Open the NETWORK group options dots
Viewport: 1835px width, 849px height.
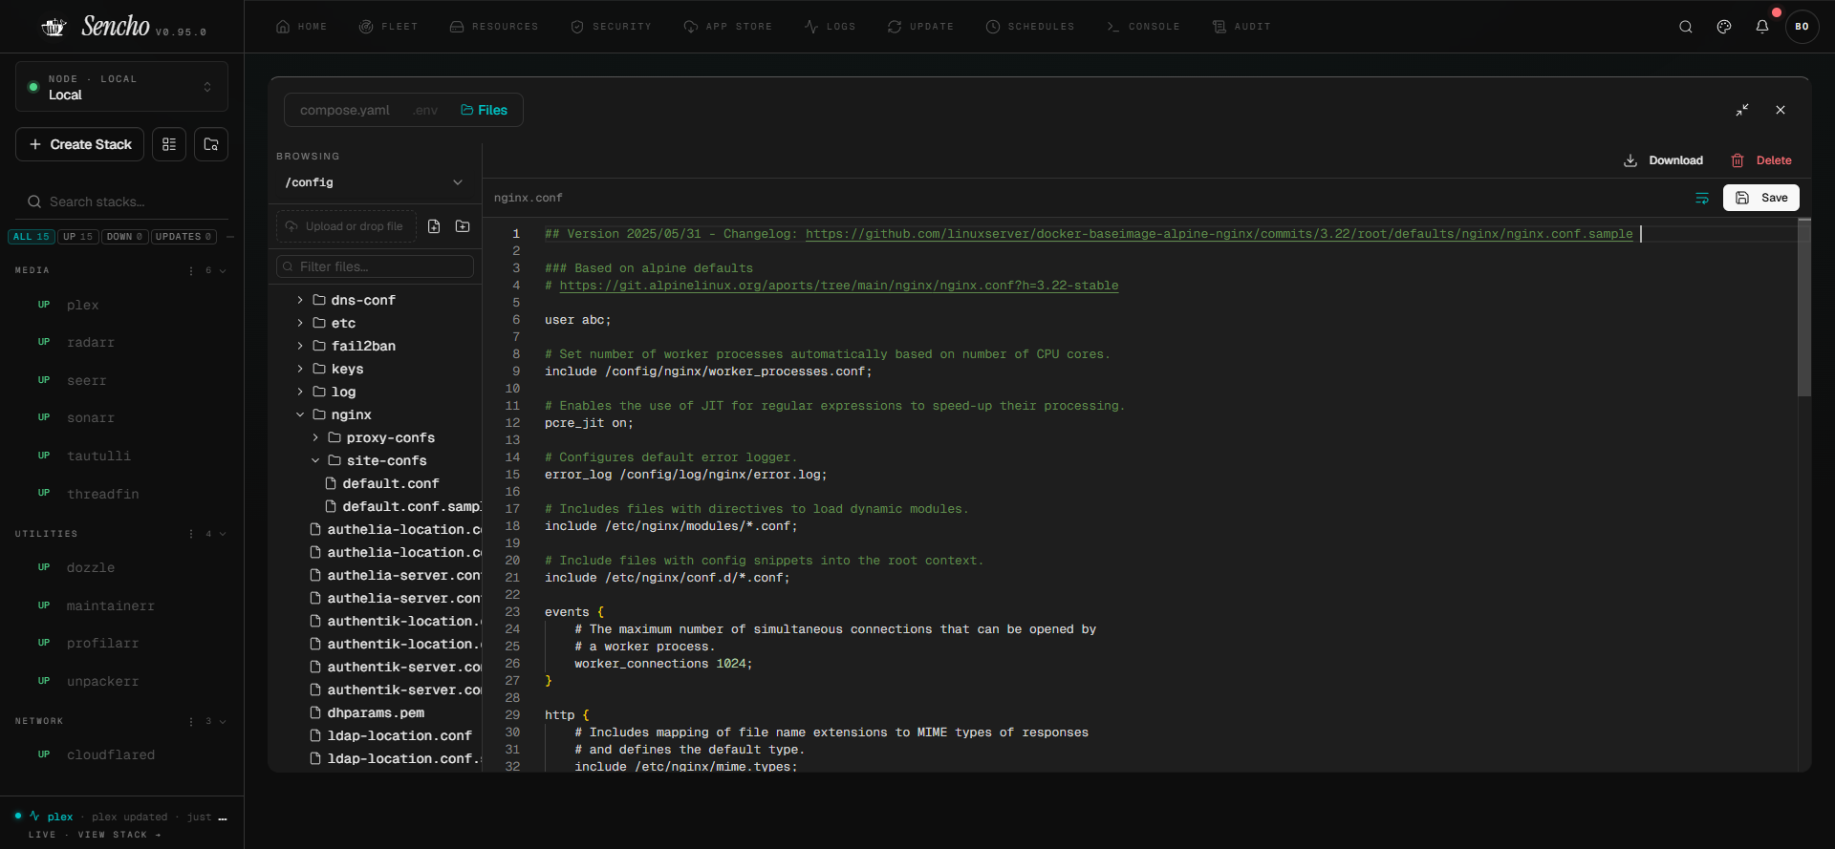click(x=191, y=721)
